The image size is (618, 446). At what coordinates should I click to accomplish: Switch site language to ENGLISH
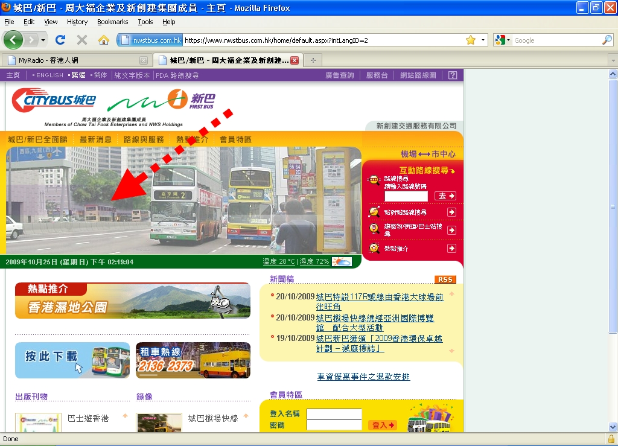[x=49, y=75]
